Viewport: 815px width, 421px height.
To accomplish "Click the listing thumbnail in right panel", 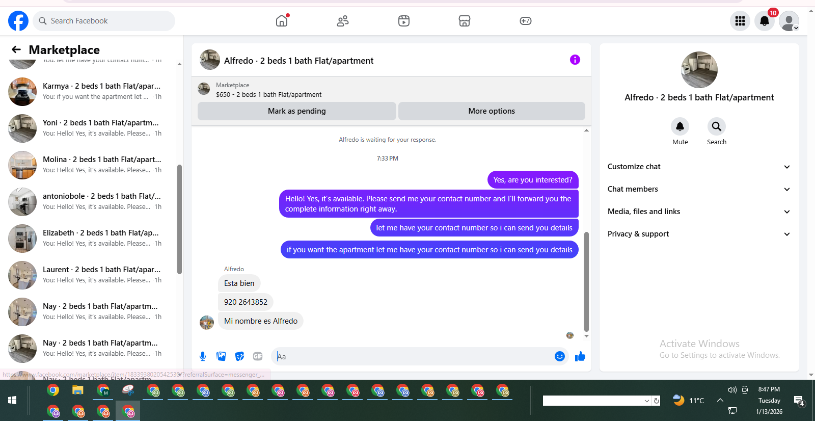I will (699, 70).
